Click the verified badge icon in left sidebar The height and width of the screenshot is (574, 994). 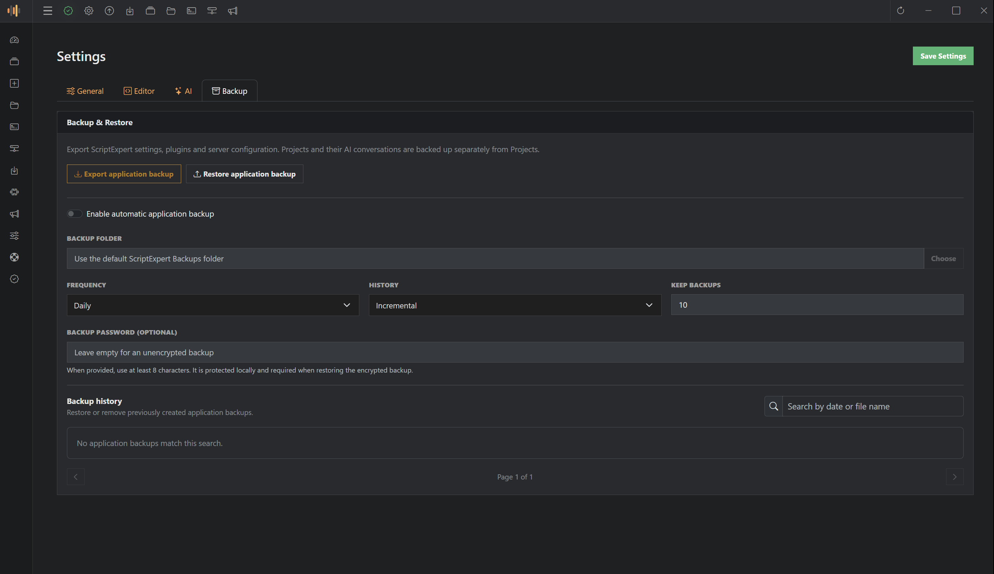tap(14, 279)
